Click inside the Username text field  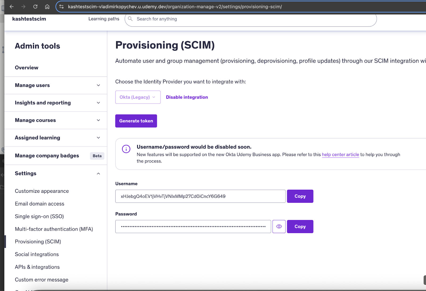pos(200,196)
